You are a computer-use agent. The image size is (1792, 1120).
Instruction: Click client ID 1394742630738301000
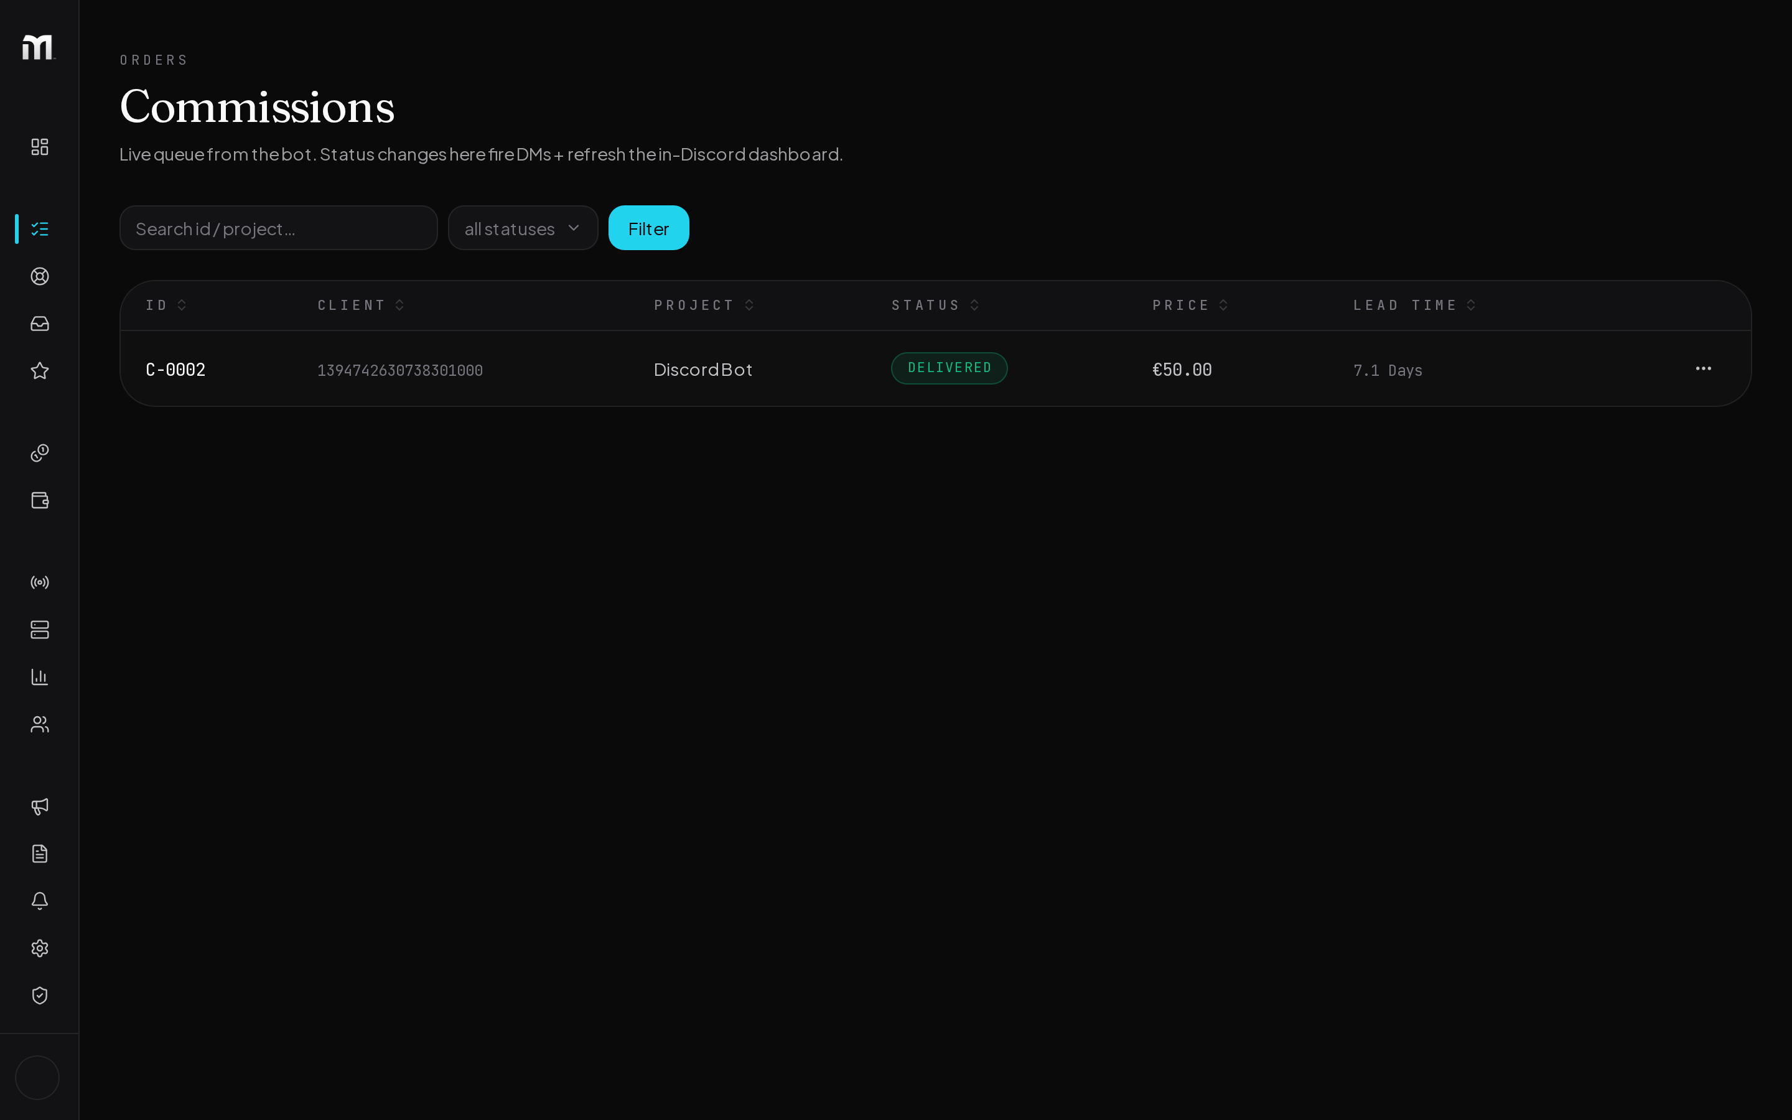[x=400, y=370]
